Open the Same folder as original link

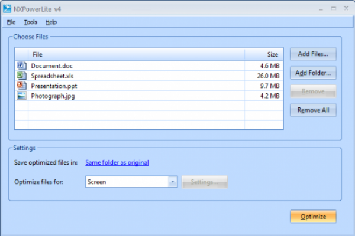point(117,163)
